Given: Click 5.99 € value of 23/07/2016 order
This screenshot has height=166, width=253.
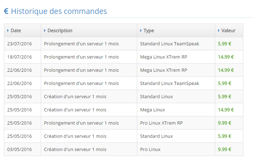Looking at the screenshot, I should point(224,44).
